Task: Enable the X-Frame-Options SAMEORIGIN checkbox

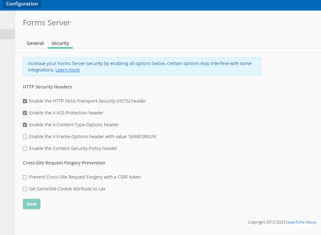Action: (25, 137)
